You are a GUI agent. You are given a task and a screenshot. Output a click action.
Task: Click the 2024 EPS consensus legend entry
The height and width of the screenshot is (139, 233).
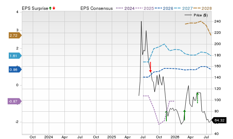click(125, 8)
